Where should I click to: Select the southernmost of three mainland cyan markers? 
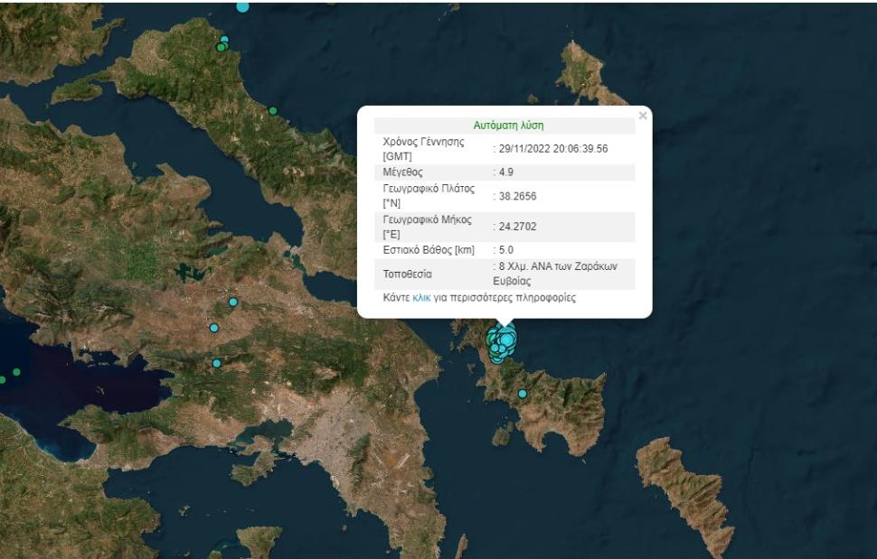coord(217,363)
